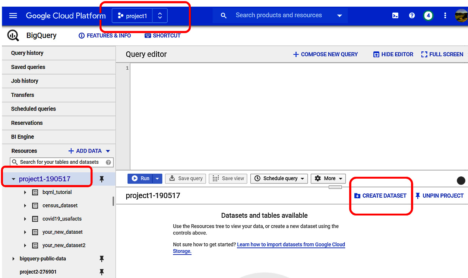Viewport: 468px width, 278px height.
Task: Click UNPIN PROJECT
Action: click(439, 196)
